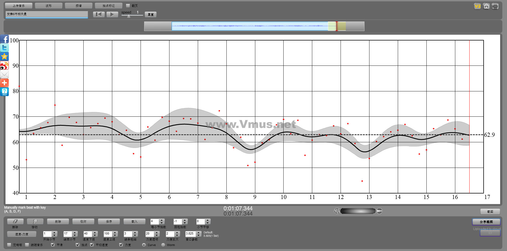This screenshot has height=251, width=507.
Task: Uncheck the 平滑 smoothing checkbox
Action: coord(53,245)
